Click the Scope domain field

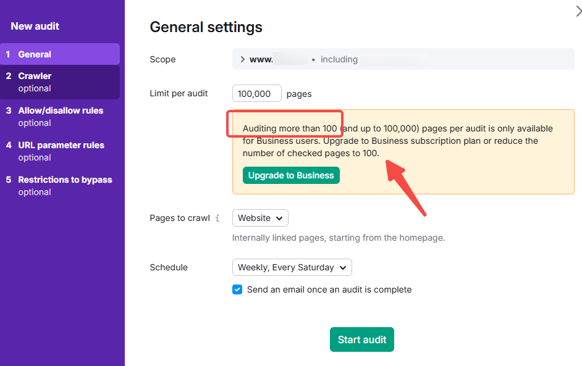(403, 60)
